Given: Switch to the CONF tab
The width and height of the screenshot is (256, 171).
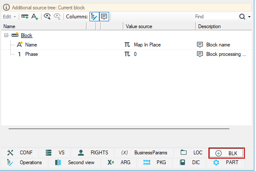Looking at the screenshot, I should click(x=20, y=153).
